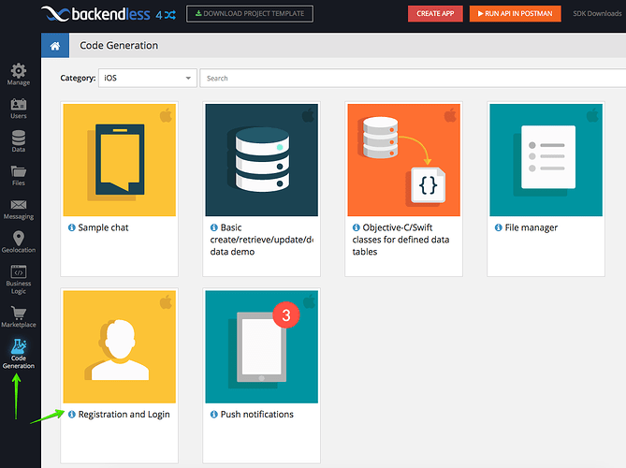Open the SDK Downloads link
This screenshot has width=626, height=468.
click(x=597, y=14)
